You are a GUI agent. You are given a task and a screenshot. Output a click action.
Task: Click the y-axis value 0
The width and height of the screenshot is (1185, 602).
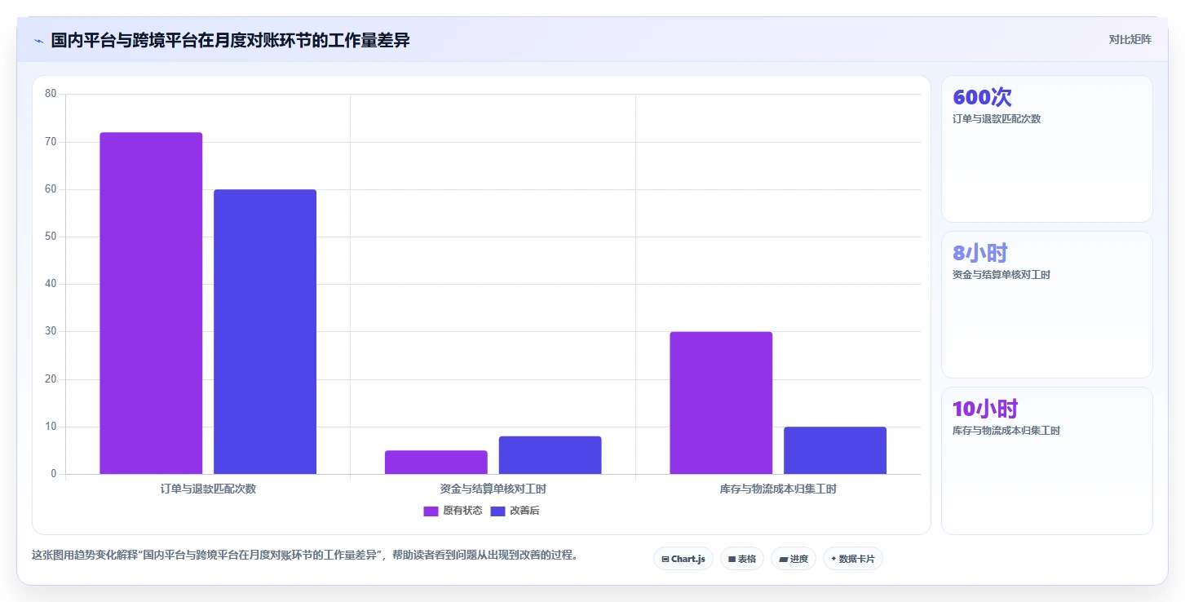[54, 474]
